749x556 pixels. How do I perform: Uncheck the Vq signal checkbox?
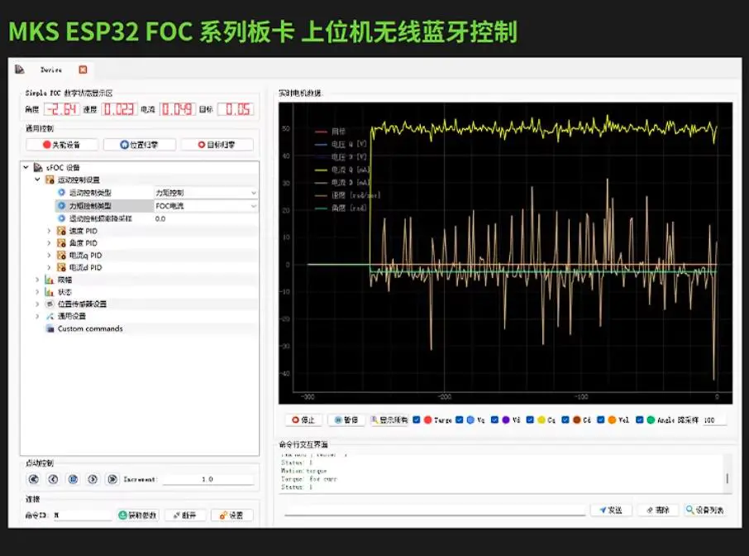pyautogui.click(x=459, y=419)
